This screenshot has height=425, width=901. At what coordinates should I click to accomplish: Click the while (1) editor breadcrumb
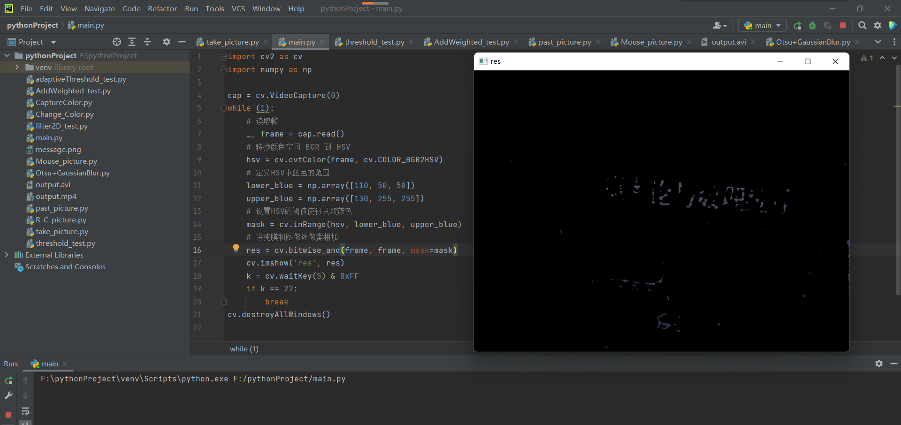244,349
